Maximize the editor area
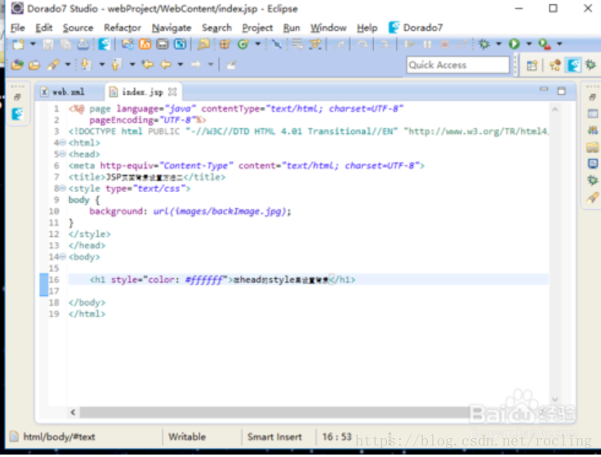The image size is (601, 457). point(562,91)
